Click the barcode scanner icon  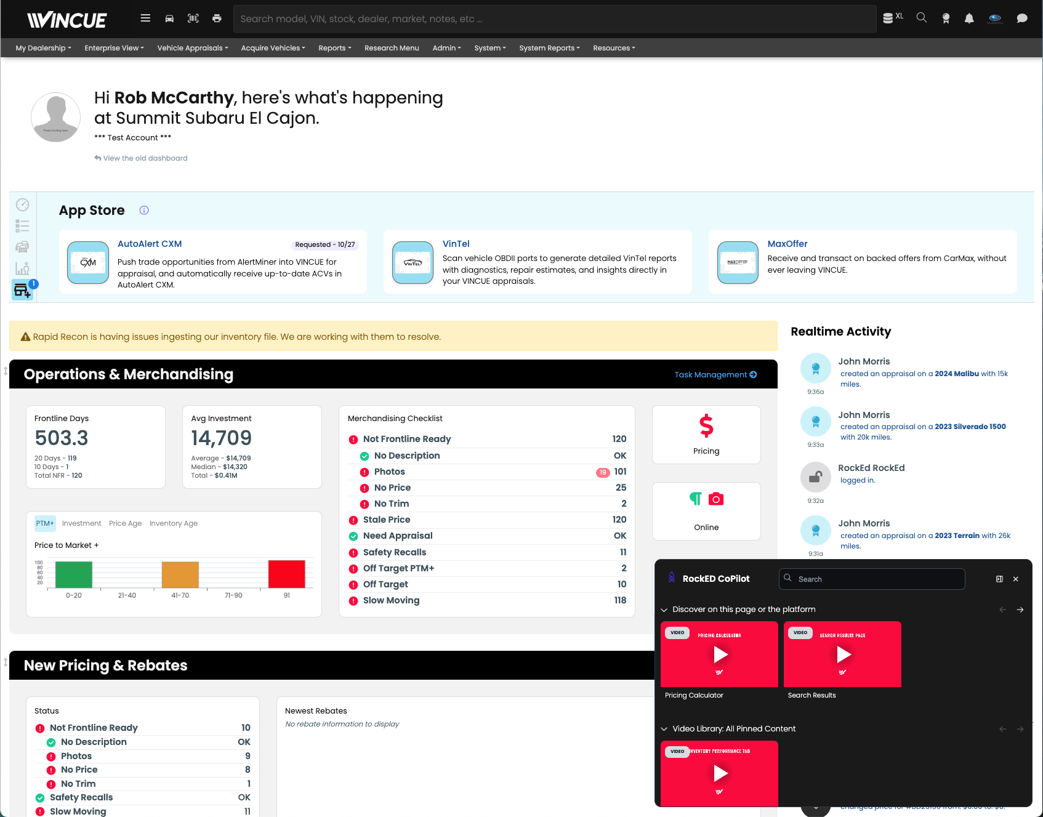[x=193, y=18]
